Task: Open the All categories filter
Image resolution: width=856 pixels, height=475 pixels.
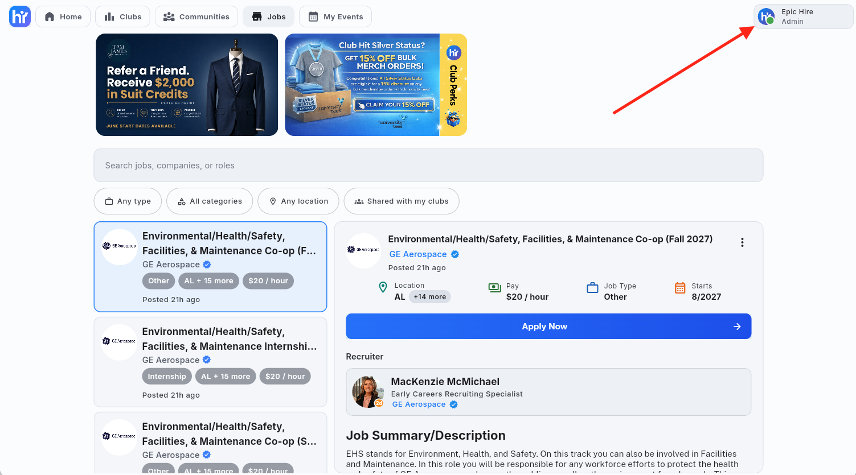Action: 210,201
